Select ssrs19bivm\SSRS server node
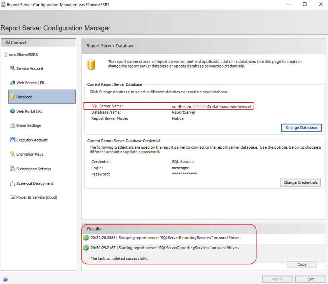 (24, 55)
